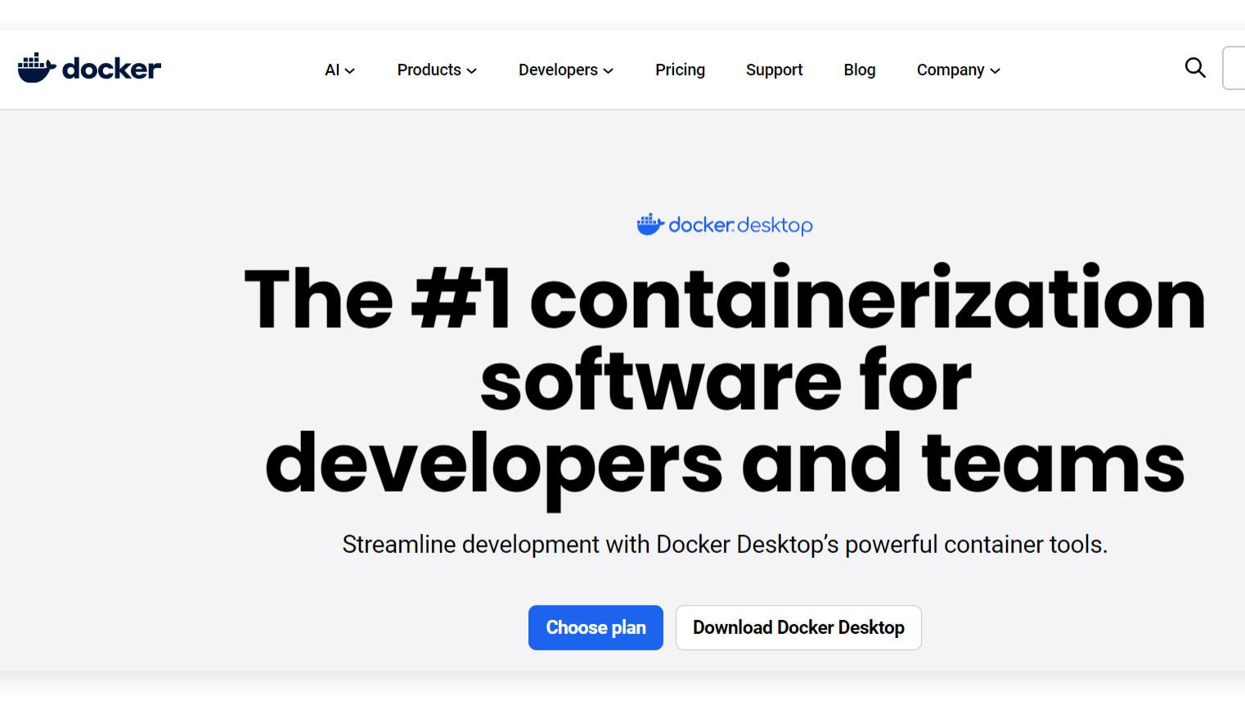Click the Streamline development tagline text

tap(726, 544)
